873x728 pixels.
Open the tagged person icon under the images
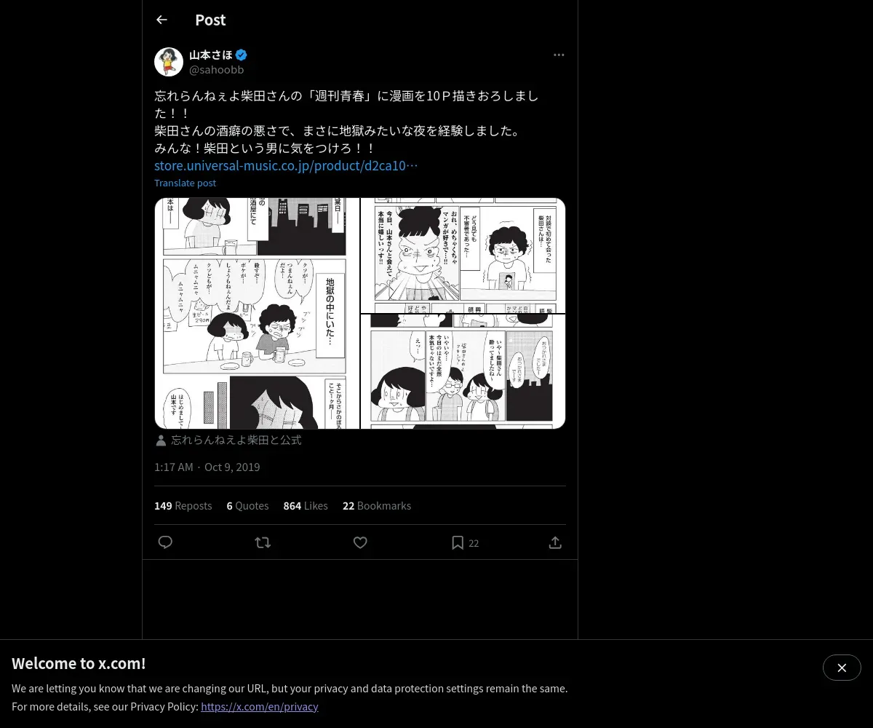(x=161, y=440)
